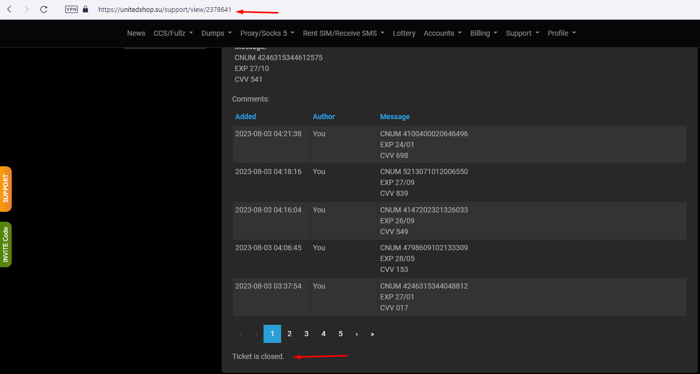Image resolution: width=700 pixels, height=374 pixels.
Task: Click the timestamp 2023-08-03 04:21:38
Action: click(268, 134)
